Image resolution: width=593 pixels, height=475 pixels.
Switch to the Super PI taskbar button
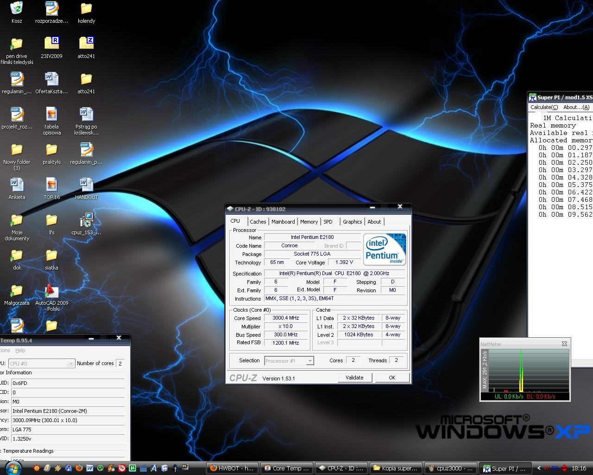coord(506,469)
